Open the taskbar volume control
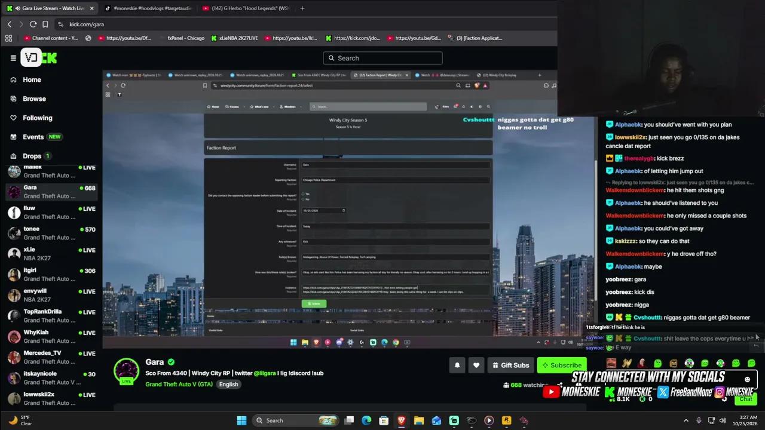 [723, 420]
